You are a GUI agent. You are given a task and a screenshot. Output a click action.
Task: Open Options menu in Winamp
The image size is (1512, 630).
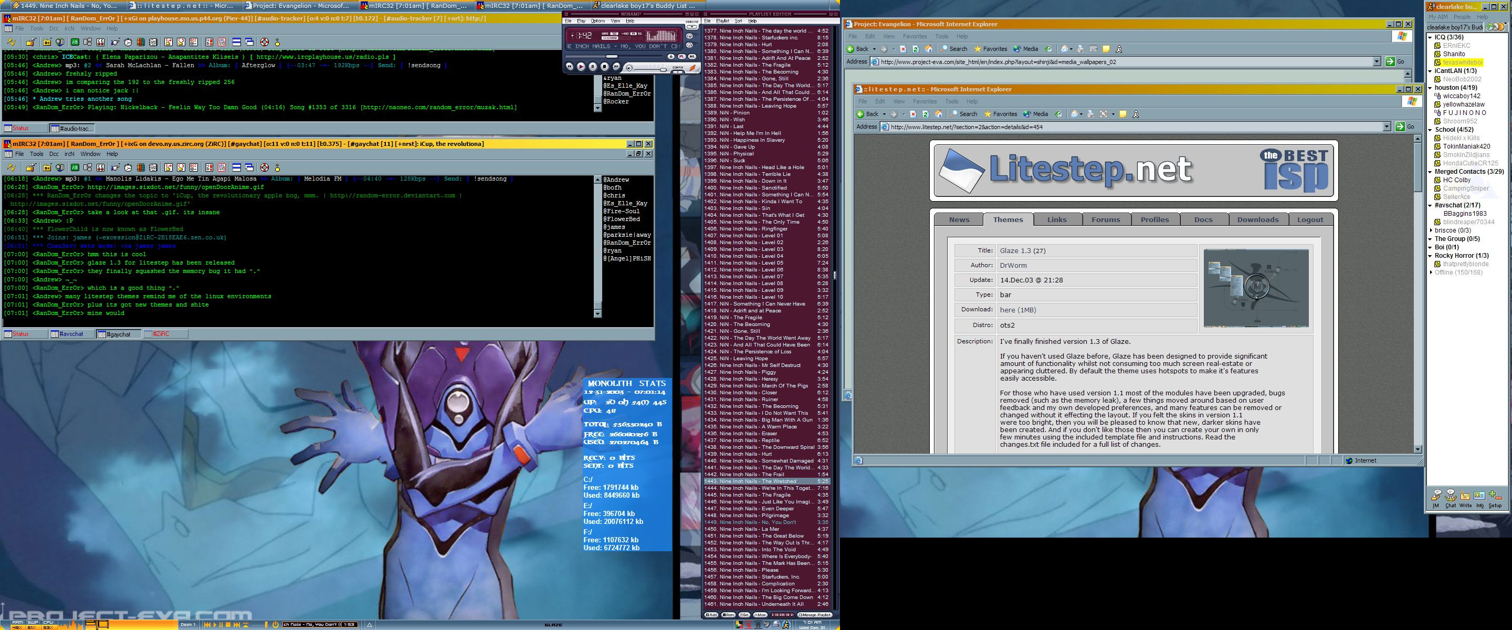[x=598, y=21]
